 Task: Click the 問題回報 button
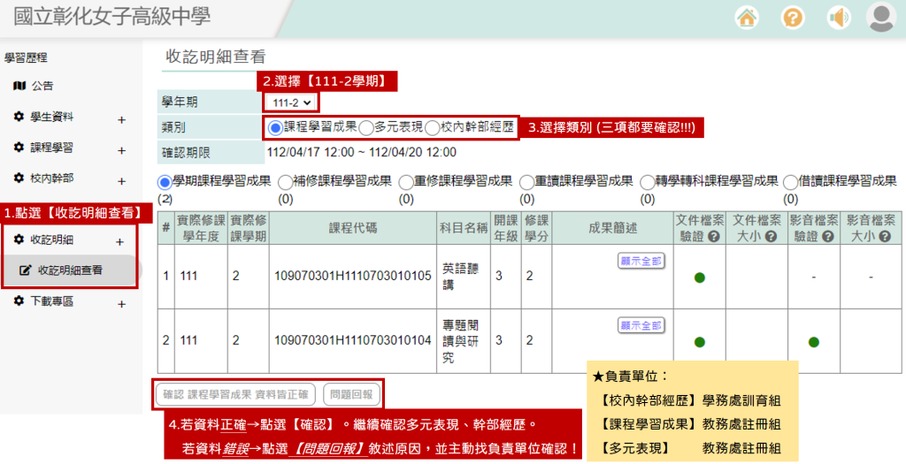point(351,395)
